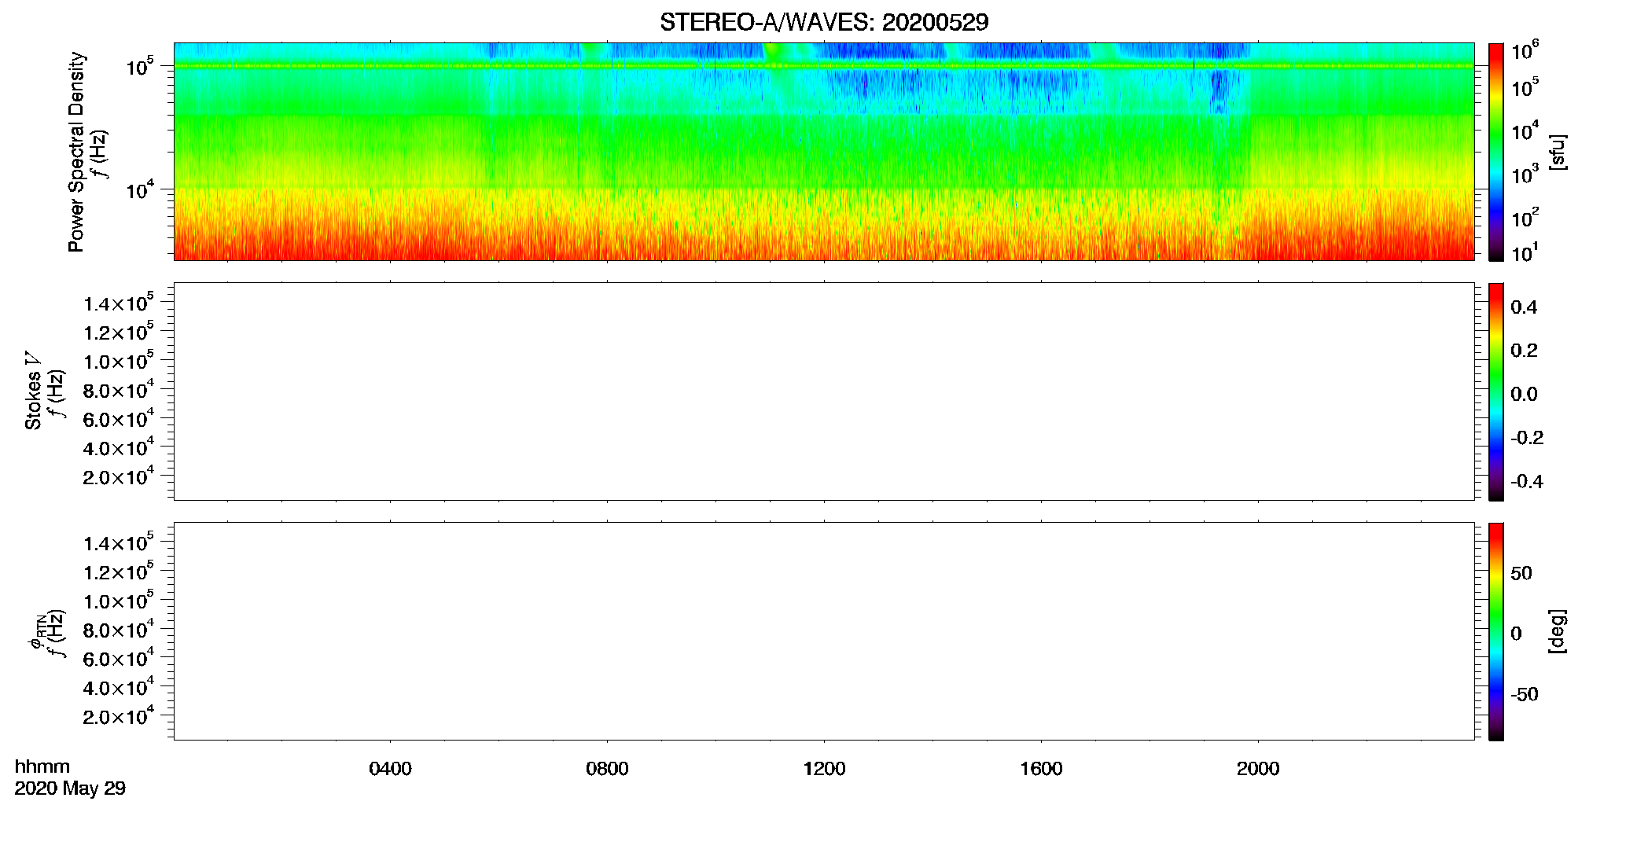This screenshot has height=849, width=1648.
Task: Click the 1.2×10^5 tick on phi RTN axis
Action: 119,571
